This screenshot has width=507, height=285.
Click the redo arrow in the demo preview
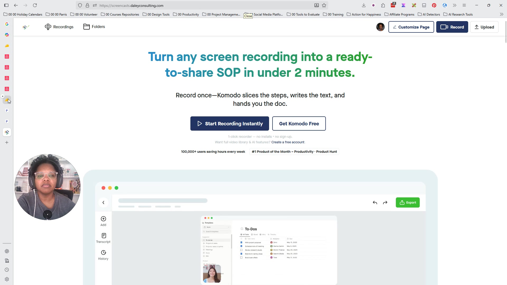click(385, 203)
